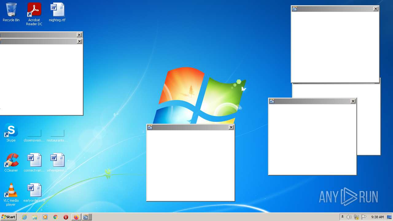
Task: Open the Recycle Bin desktop icon
Action: point(11,12)
